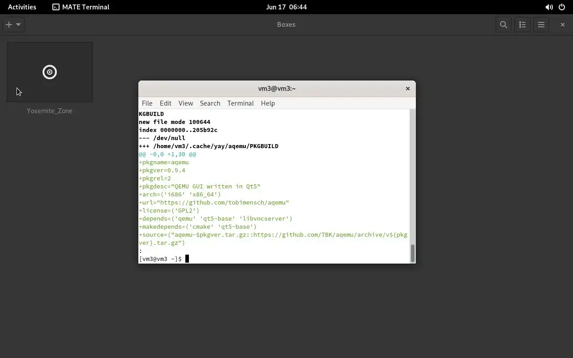
Task: Click the '+++ /home/vm3/.cache/yay/aqemu/PKGBUILD' line
Action: tap(209, 146)
